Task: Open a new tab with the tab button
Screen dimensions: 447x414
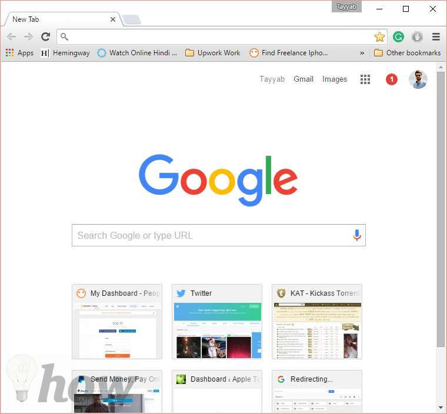Action: (132, 19)
